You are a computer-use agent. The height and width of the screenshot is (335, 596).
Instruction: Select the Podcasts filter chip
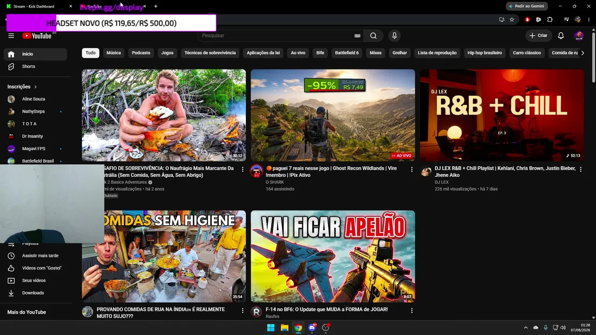point(141,53)
